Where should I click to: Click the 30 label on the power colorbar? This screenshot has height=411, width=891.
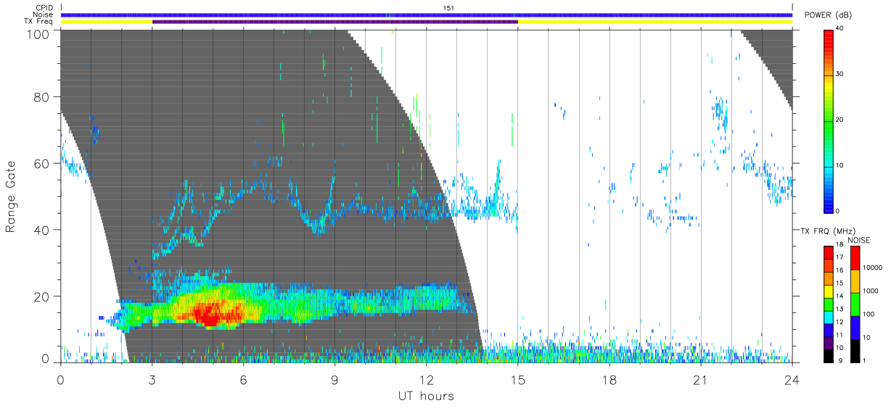pyautogui.click(x=841, y=75)
